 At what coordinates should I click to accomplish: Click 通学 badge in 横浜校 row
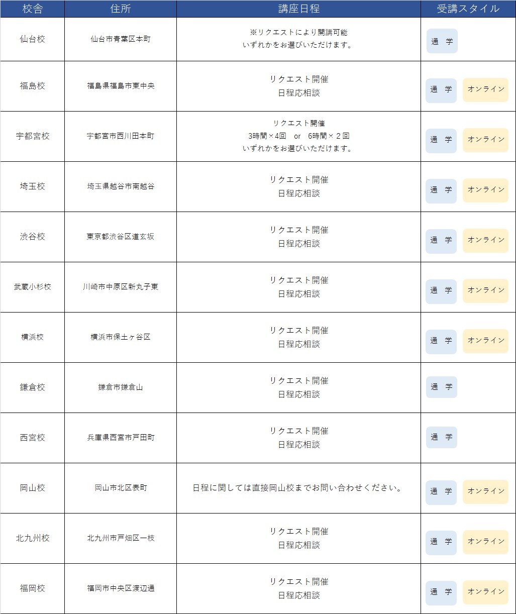click(x=441, y=341)
